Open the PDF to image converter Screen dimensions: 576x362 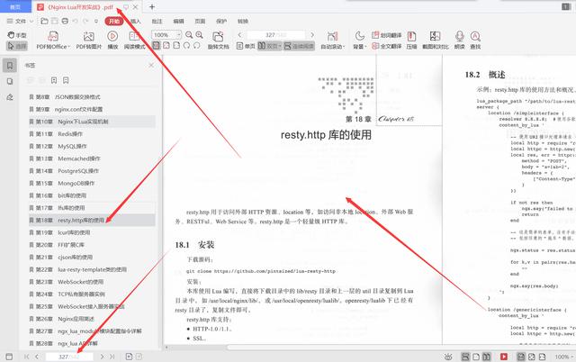point(88,40)
